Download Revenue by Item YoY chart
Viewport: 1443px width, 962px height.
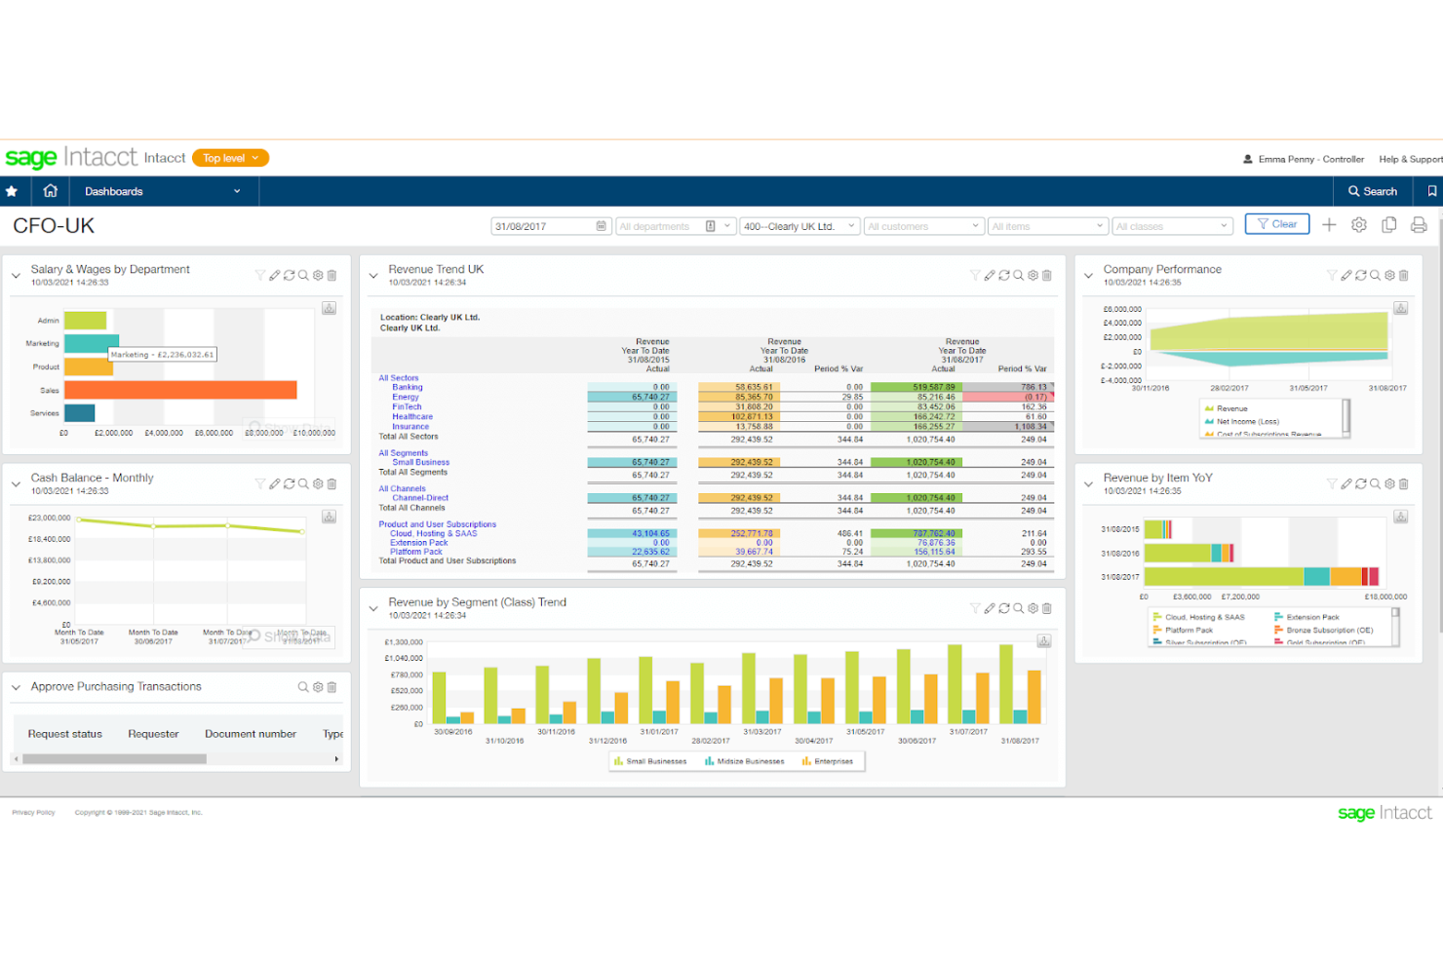(1401, 517)
